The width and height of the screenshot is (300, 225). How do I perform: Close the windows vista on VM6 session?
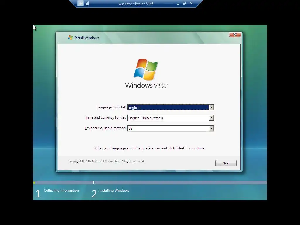point(191,3)
